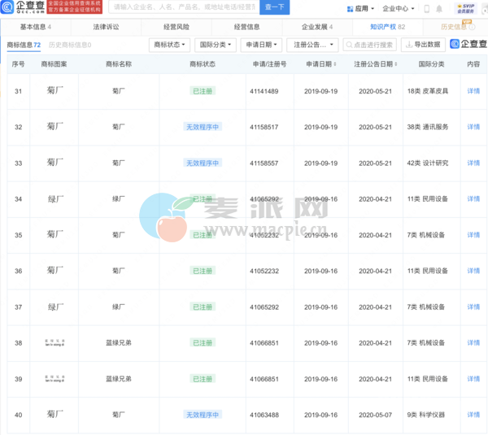
Task: Open the 注册公告 filter dropdown
Action: pos(312,45)
